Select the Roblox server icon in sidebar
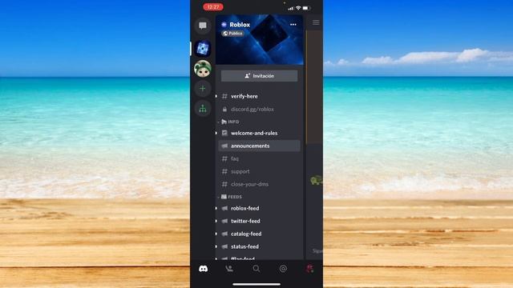This screenshot has height=288, width=513. 203,48
